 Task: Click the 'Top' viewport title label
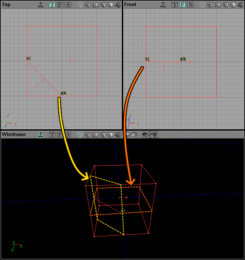6,5
